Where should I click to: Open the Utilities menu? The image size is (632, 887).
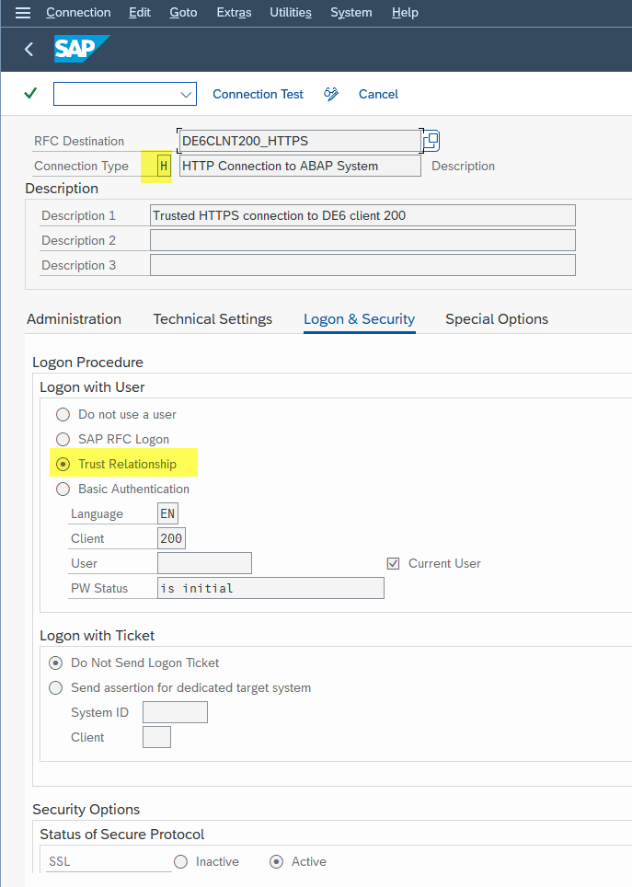coord(291,13)
